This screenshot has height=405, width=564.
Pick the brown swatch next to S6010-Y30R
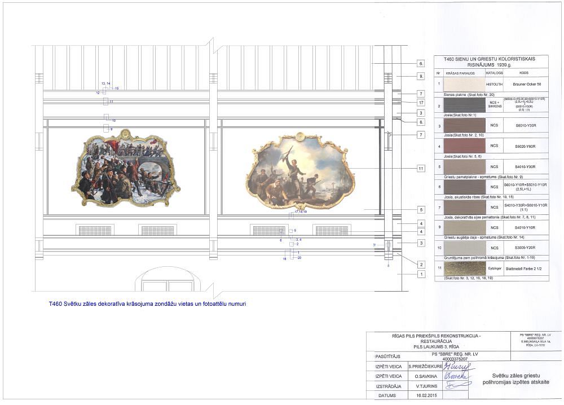pyautogui.click(x=464, y=126)
